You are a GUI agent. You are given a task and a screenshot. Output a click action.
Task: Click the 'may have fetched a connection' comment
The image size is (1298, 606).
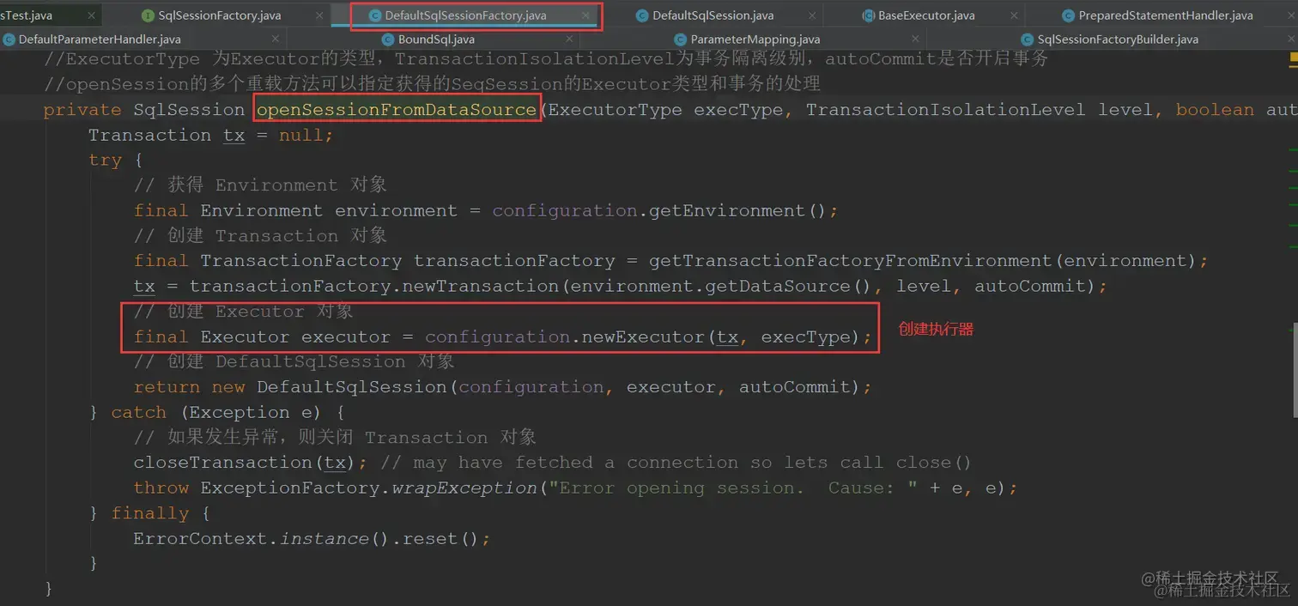(675, 463)
